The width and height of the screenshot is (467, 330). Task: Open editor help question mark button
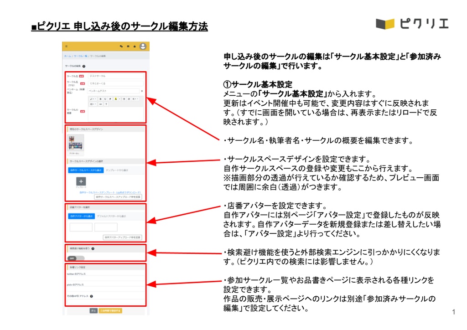pos(106,104)
